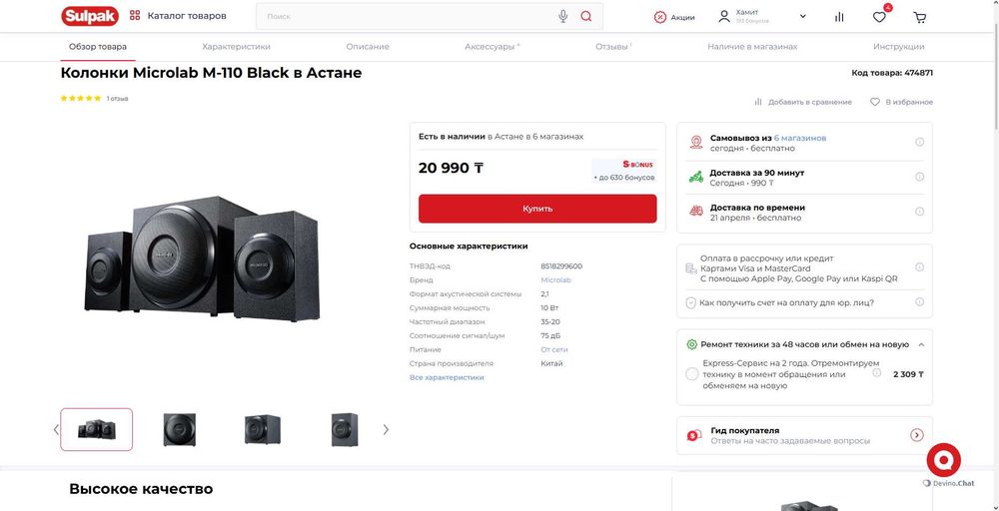Viewport: 999px width, 511px height.
Task: Click the magnifier search icon
Action: pos(586,16)
